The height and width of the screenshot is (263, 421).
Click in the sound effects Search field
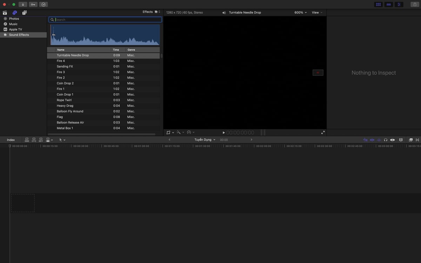[x=105, y=20]
